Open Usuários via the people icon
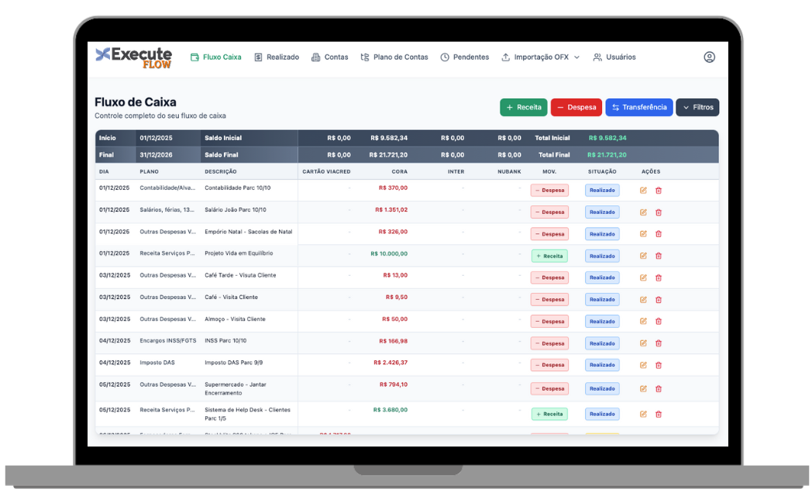The height and width of the screenshot is (496, 812). [x=595, y=57]
